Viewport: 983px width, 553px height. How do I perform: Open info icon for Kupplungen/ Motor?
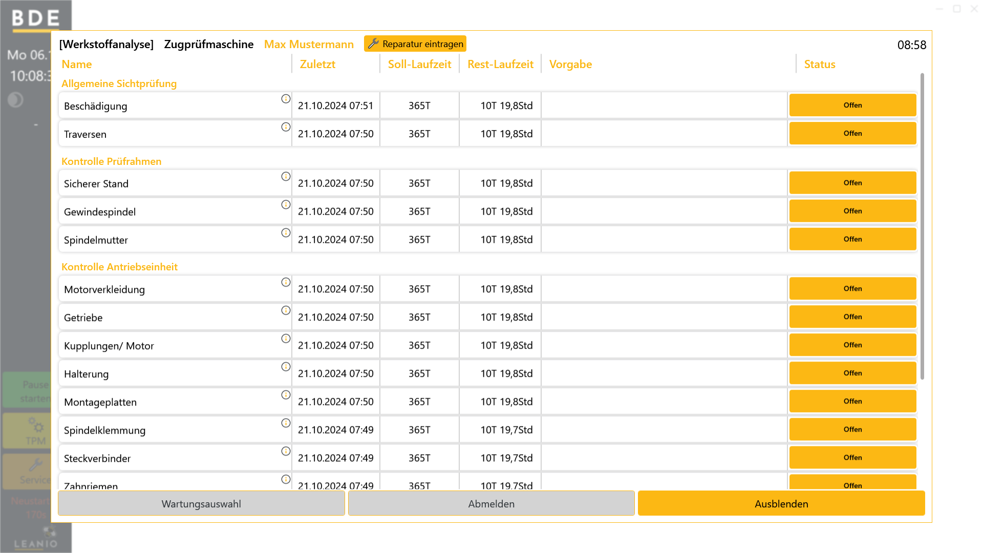[x=286, y=339]
